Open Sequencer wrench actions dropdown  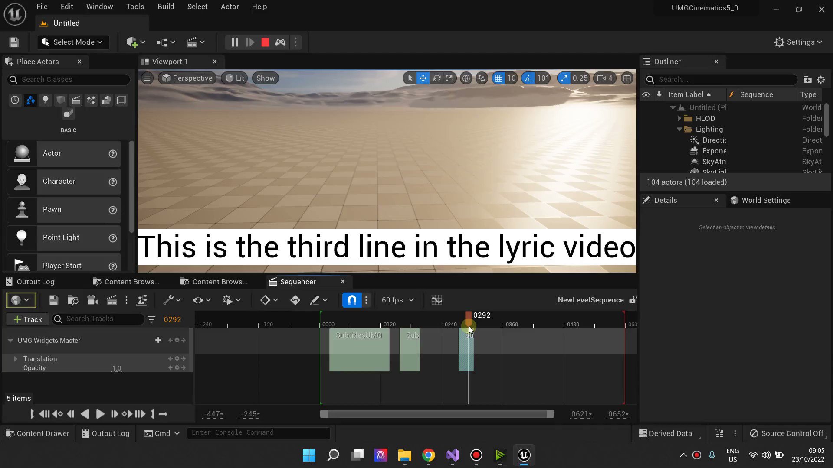tap(172, 300)
